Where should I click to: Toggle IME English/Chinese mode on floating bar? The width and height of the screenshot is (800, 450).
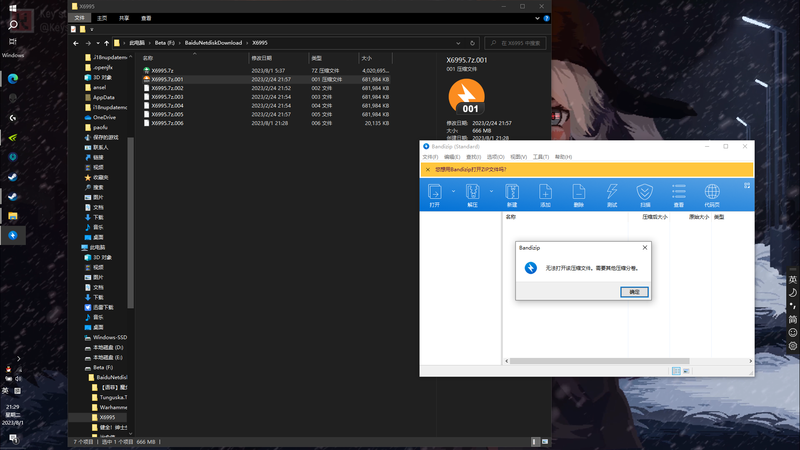pos(792,280)
